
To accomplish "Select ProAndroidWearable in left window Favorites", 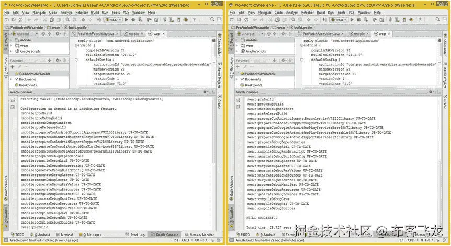I will click(39, 74).
